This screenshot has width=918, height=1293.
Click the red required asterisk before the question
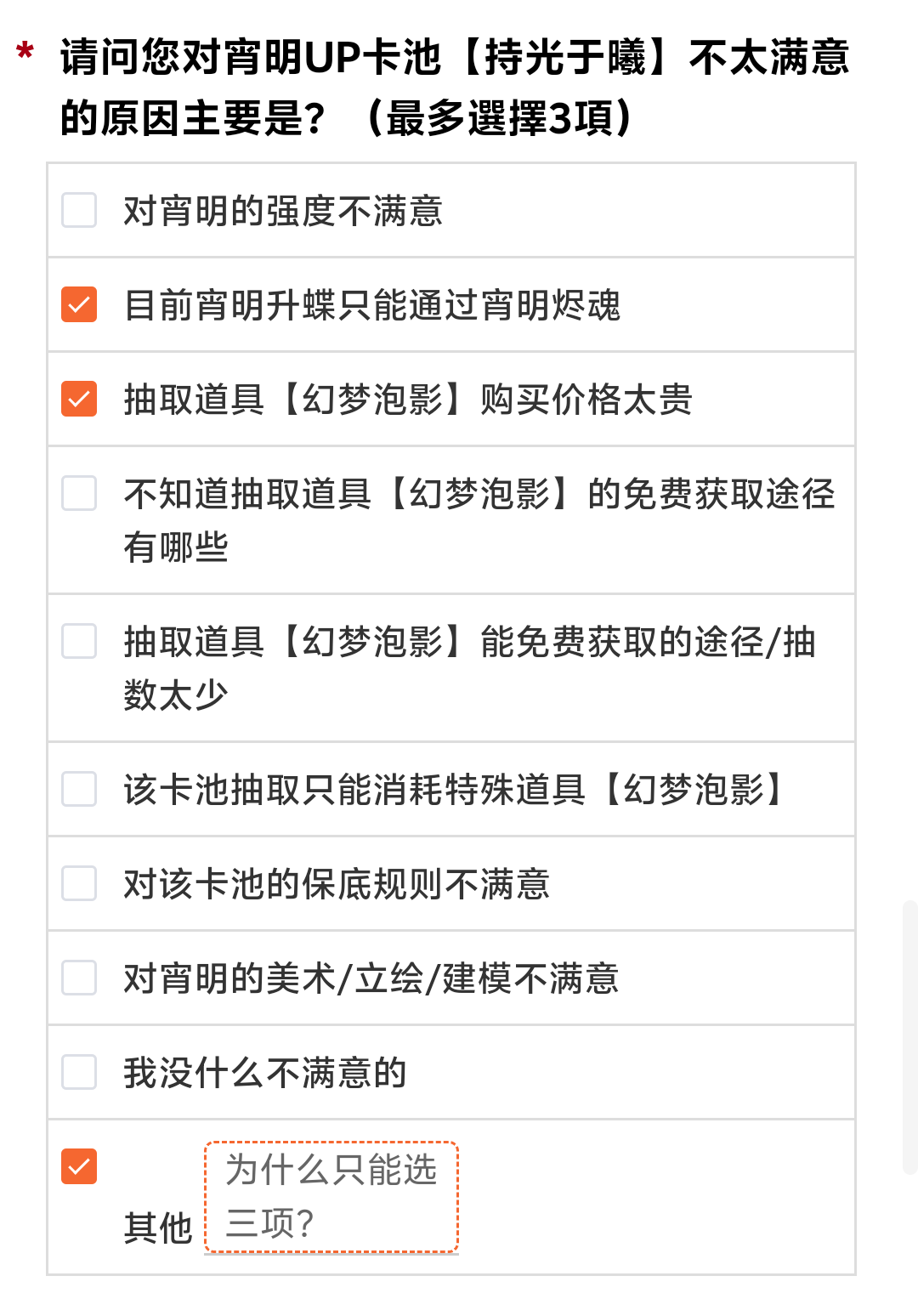[x=25, y=53]
